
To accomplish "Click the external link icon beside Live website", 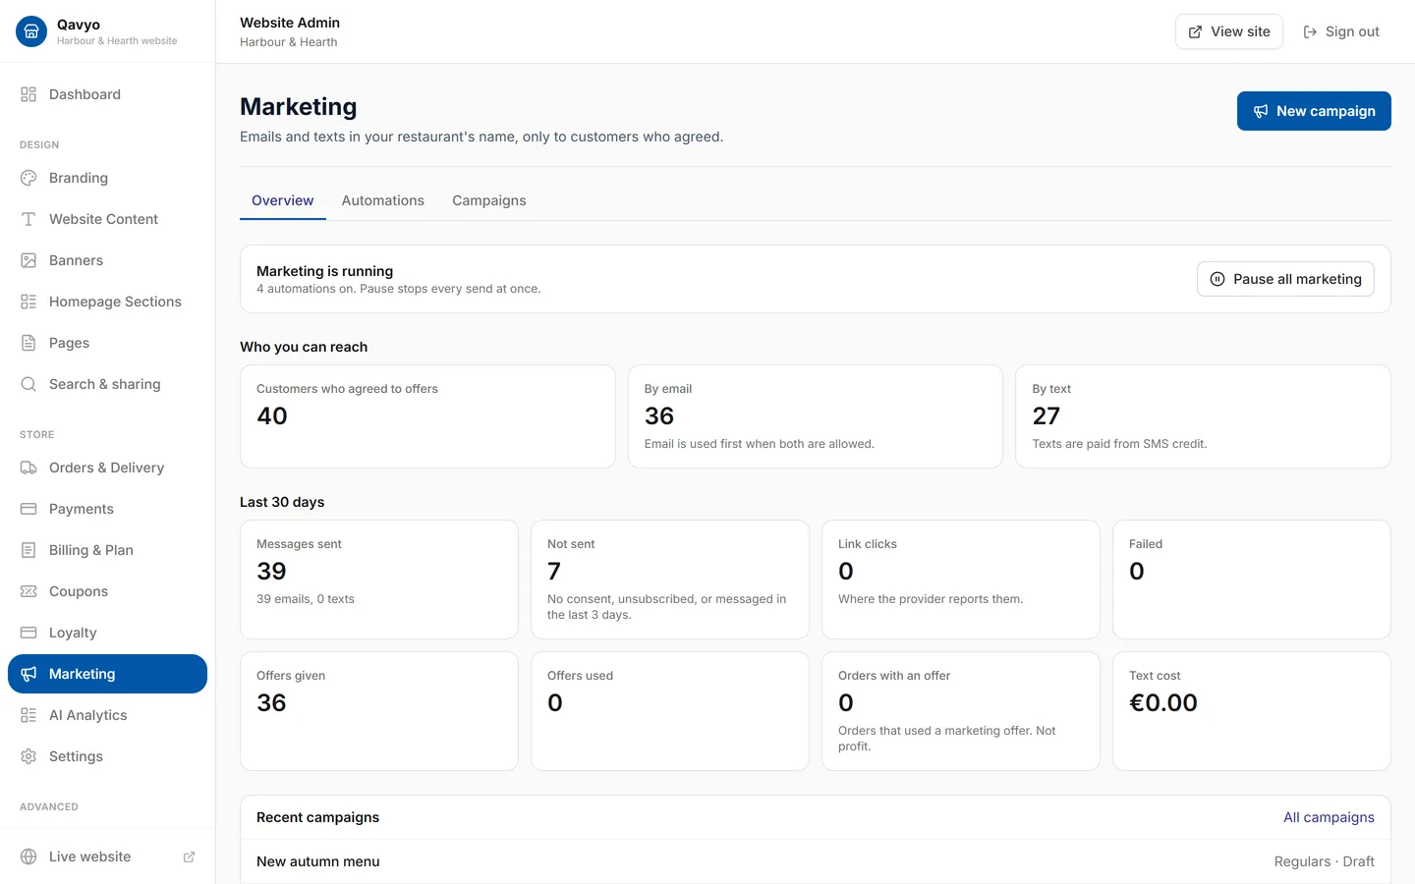I will tap(189, 856).
